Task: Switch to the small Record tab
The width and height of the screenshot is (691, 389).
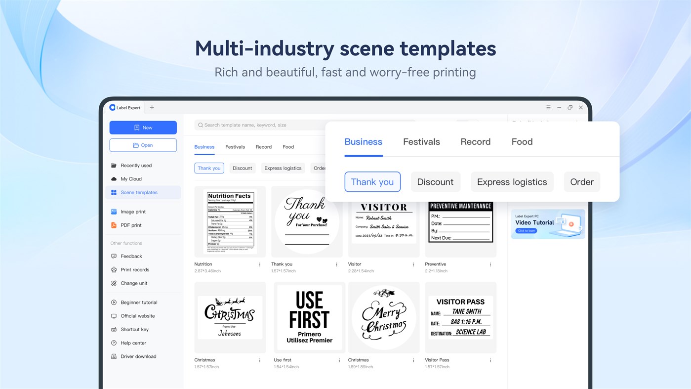Action: [264, 147]
